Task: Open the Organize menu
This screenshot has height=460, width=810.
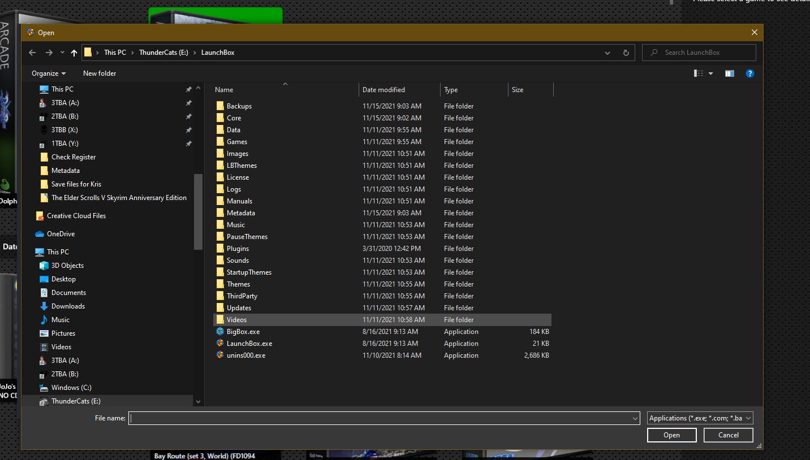Action: pyautogui.click(x=49, y=73)
